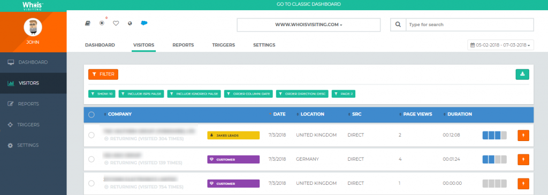The width and height of the screenshot is (548, 195).
Task: Click the record target icon
Action: click(102, 23)
